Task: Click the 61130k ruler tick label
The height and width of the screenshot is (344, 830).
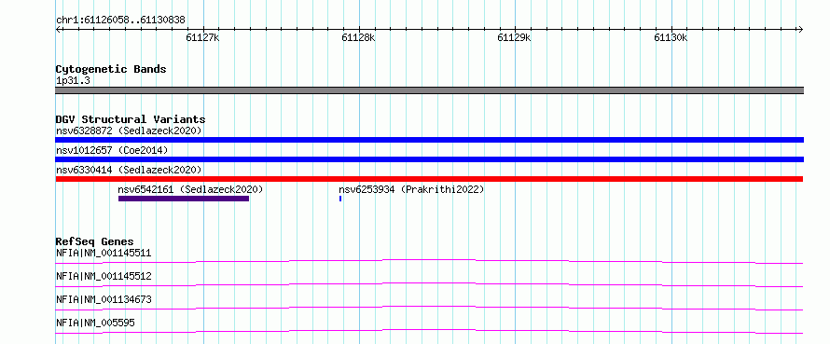Action: (671, 37)
